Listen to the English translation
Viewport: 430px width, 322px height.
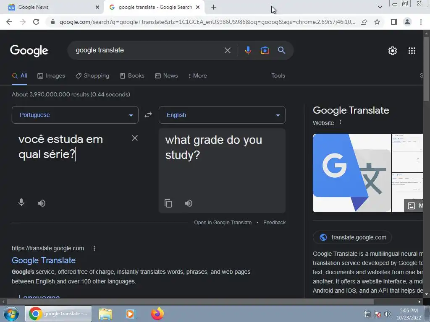tap(189, 203)
